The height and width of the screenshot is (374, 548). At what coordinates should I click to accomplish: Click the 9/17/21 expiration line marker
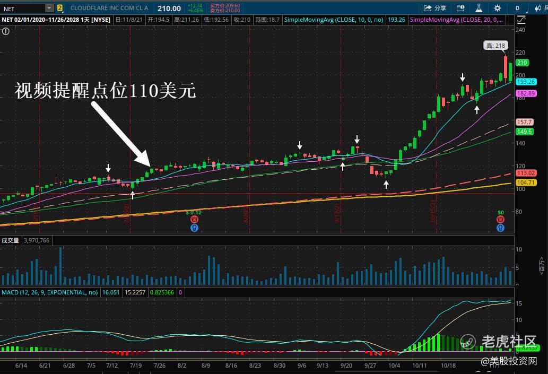point(337,213)
